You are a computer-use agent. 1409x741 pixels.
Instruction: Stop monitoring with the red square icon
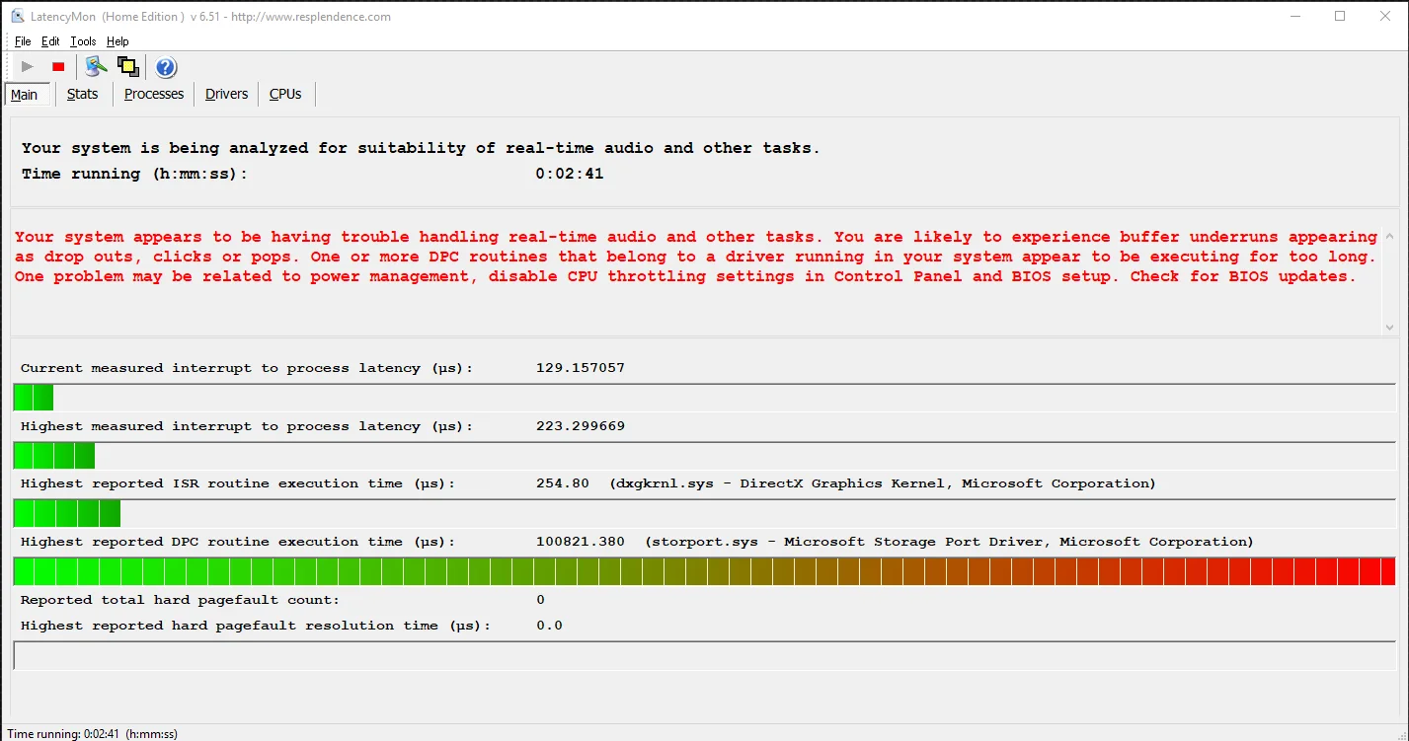(x=58, y=67)
